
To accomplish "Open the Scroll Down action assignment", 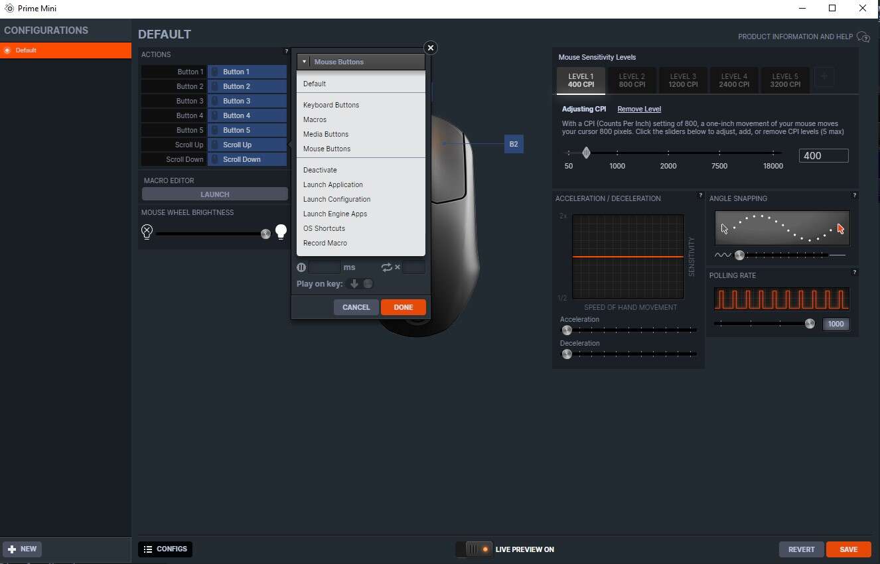I will tap(247, 159).
